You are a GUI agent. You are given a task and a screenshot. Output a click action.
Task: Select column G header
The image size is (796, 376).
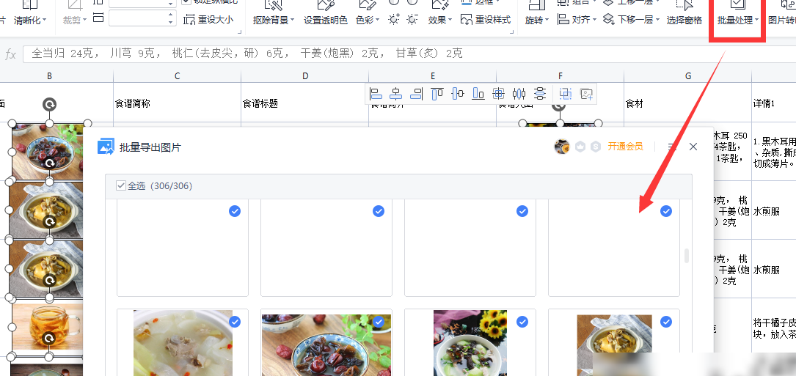click(x=688, y=76)
